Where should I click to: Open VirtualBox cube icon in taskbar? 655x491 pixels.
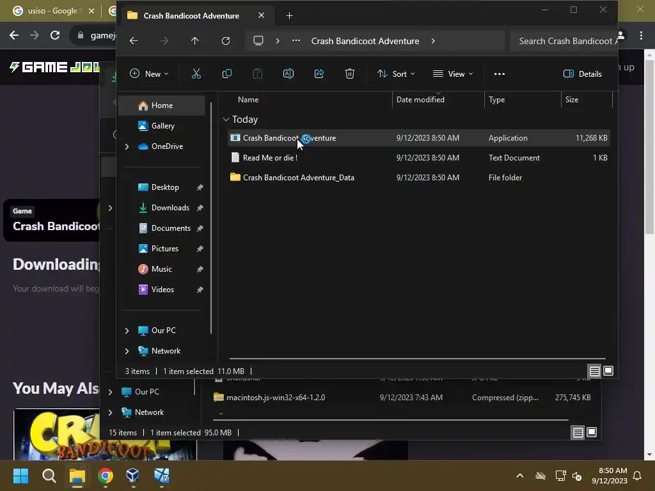tap(133, 476)
